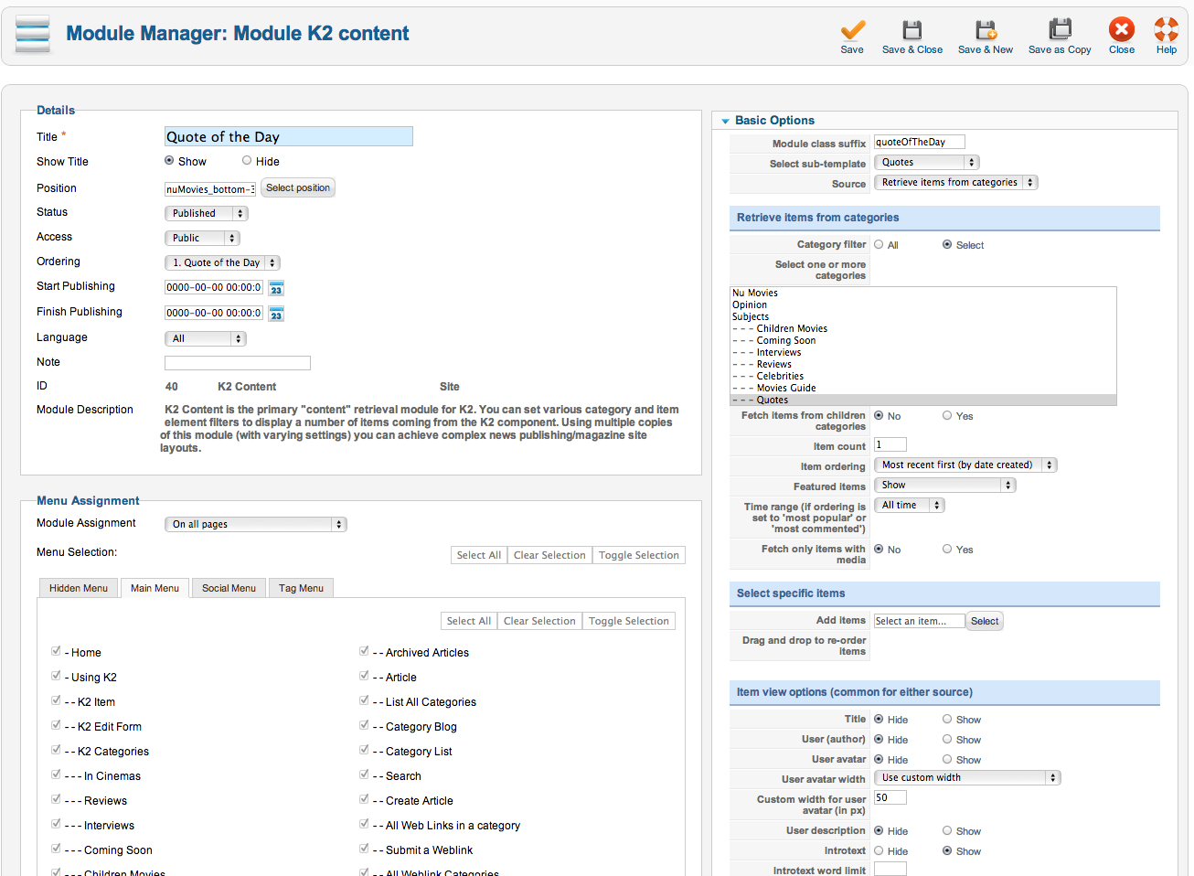
Task: Click Main Menu tab's Select All button
Action: coord(469,621)
